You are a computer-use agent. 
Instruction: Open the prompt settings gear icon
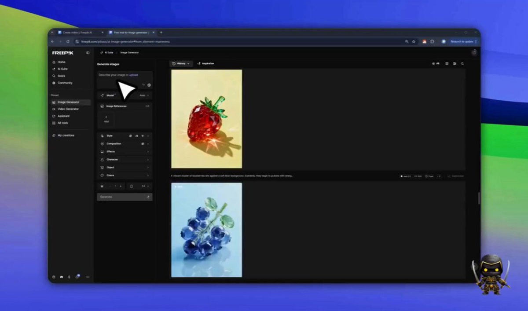tap(149, 85)
